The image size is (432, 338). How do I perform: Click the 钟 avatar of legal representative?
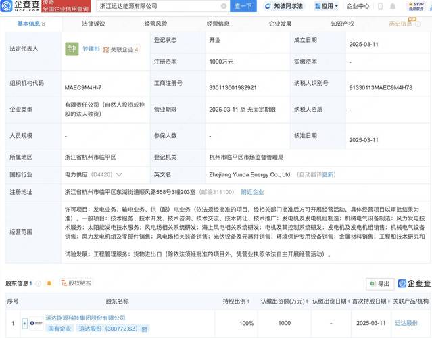(x=71, y=49)
